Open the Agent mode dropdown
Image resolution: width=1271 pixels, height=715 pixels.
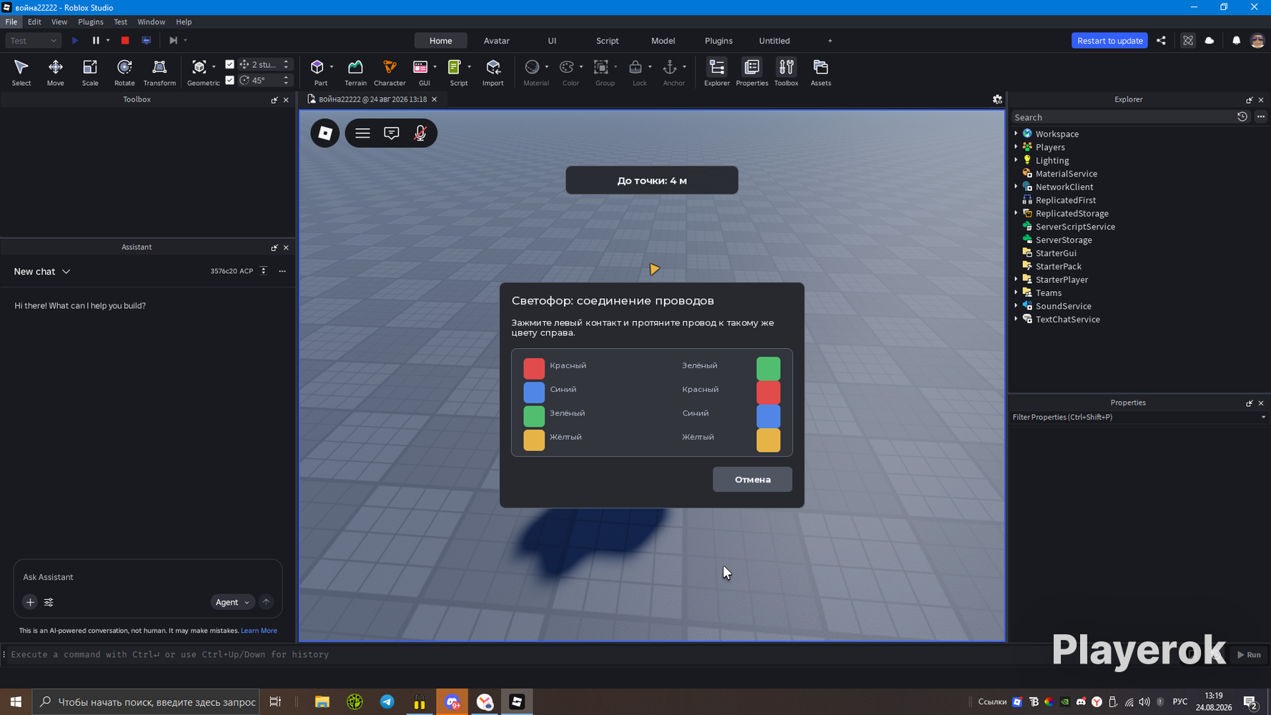[232, 602]
